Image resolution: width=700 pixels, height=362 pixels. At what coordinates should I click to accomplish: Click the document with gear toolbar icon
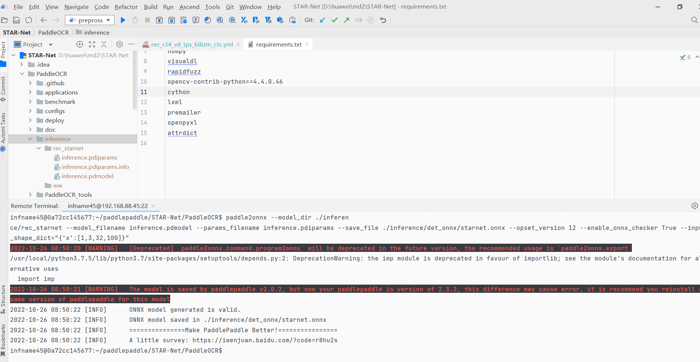coord(184,20)
